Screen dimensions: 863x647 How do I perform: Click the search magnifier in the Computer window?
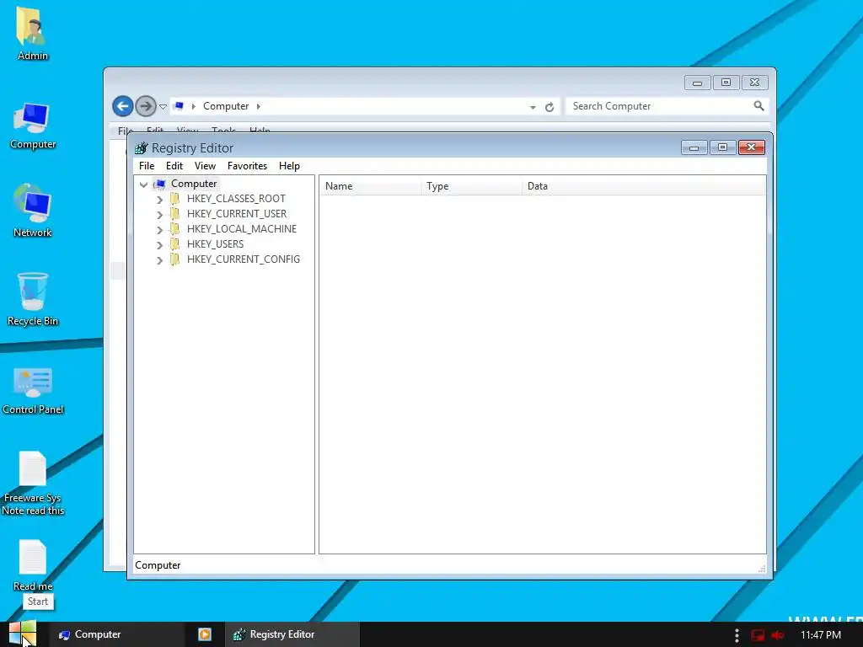(759, 105)
